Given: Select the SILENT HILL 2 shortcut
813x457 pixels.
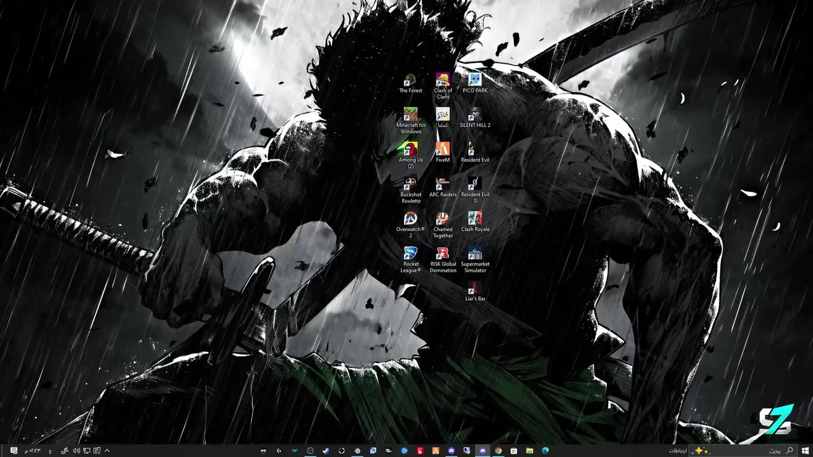Looking at the screenshot, I should (475, 118).
